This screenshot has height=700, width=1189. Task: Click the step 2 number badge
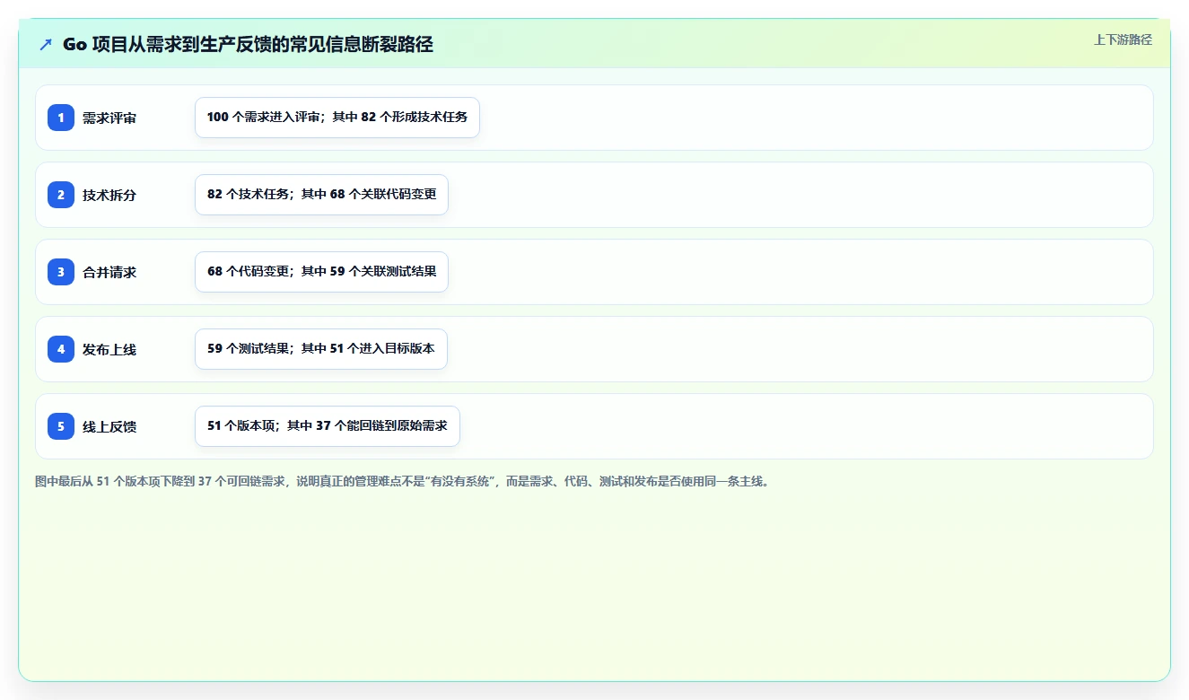[x=61, y=195]
